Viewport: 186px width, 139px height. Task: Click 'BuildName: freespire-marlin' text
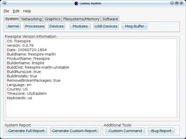pos(31,54)
